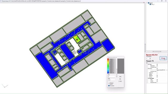This screenshot has width=168, height=94.
Task: Enable the Оттенки серого grayscale checkbox
Action: click(109, 83)
